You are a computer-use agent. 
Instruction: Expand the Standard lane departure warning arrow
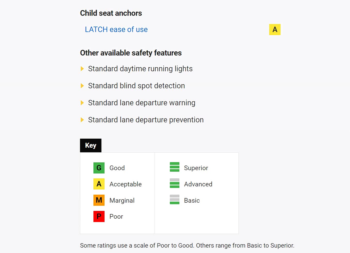82,103
